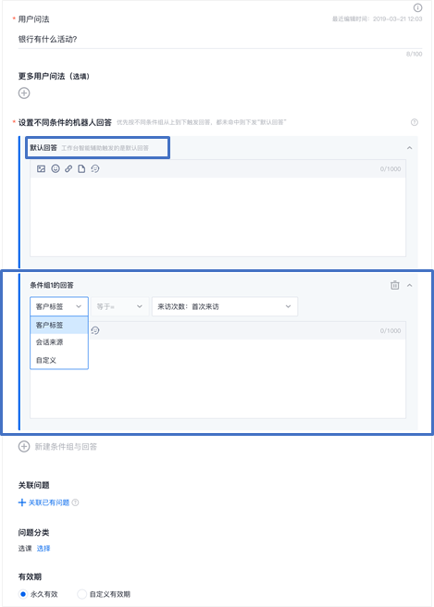Collapse the 默认回答 section
The width and height of the screenshot is (434, 607).
409,148
